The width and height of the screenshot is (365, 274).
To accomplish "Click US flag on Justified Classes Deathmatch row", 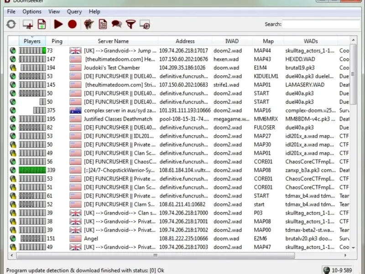I will 75,119.
